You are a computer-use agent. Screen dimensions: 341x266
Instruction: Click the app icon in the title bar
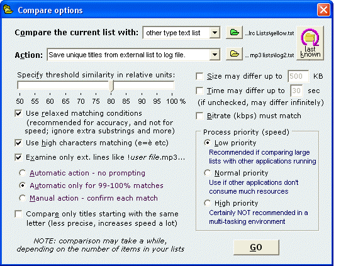(x=8, y=10)
